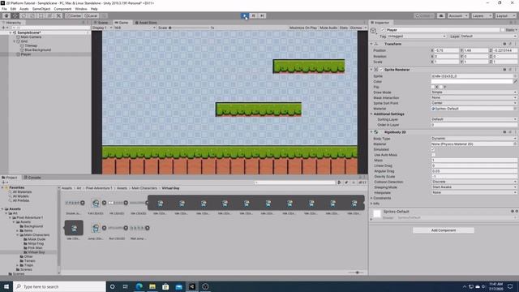The image size is (519, 292).
Task: Open the cloud services icon
Action: pos(441,15)
